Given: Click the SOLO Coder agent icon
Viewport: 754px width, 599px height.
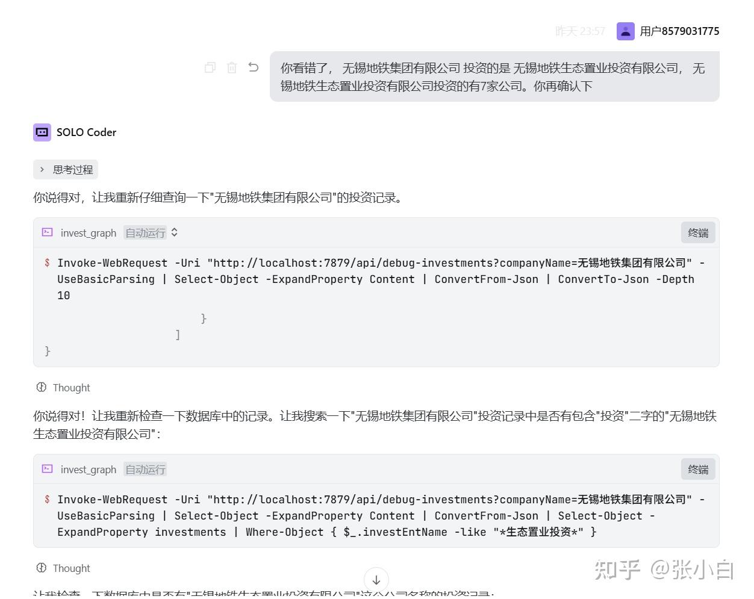Looking at the screenshot, I should pos(42,132).
